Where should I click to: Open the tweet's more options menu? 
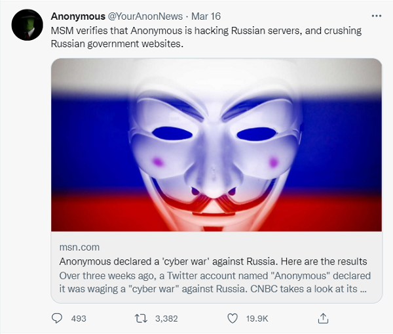tap(376, 16)
